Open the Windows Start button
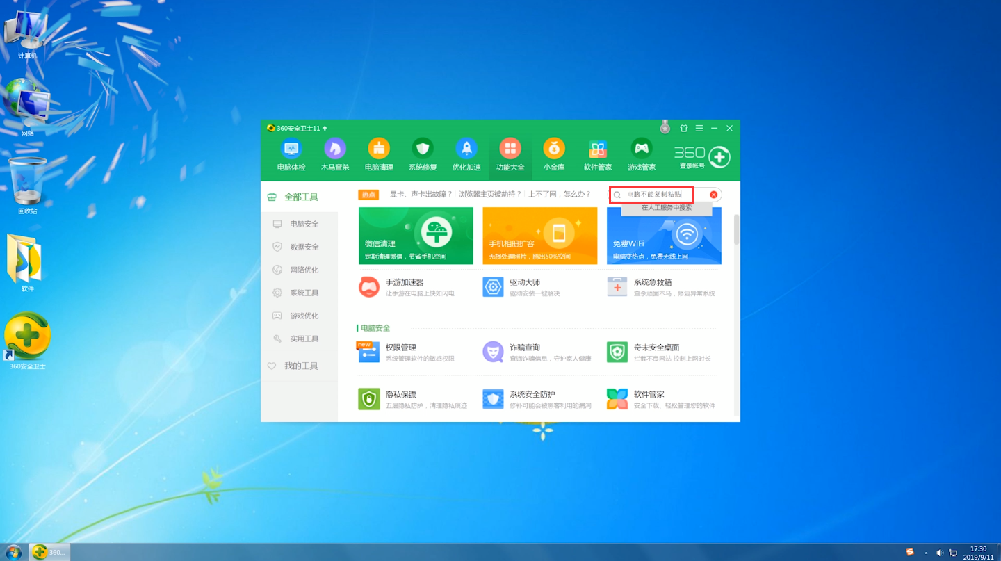 pyautogui.click(x=14, y=552)
